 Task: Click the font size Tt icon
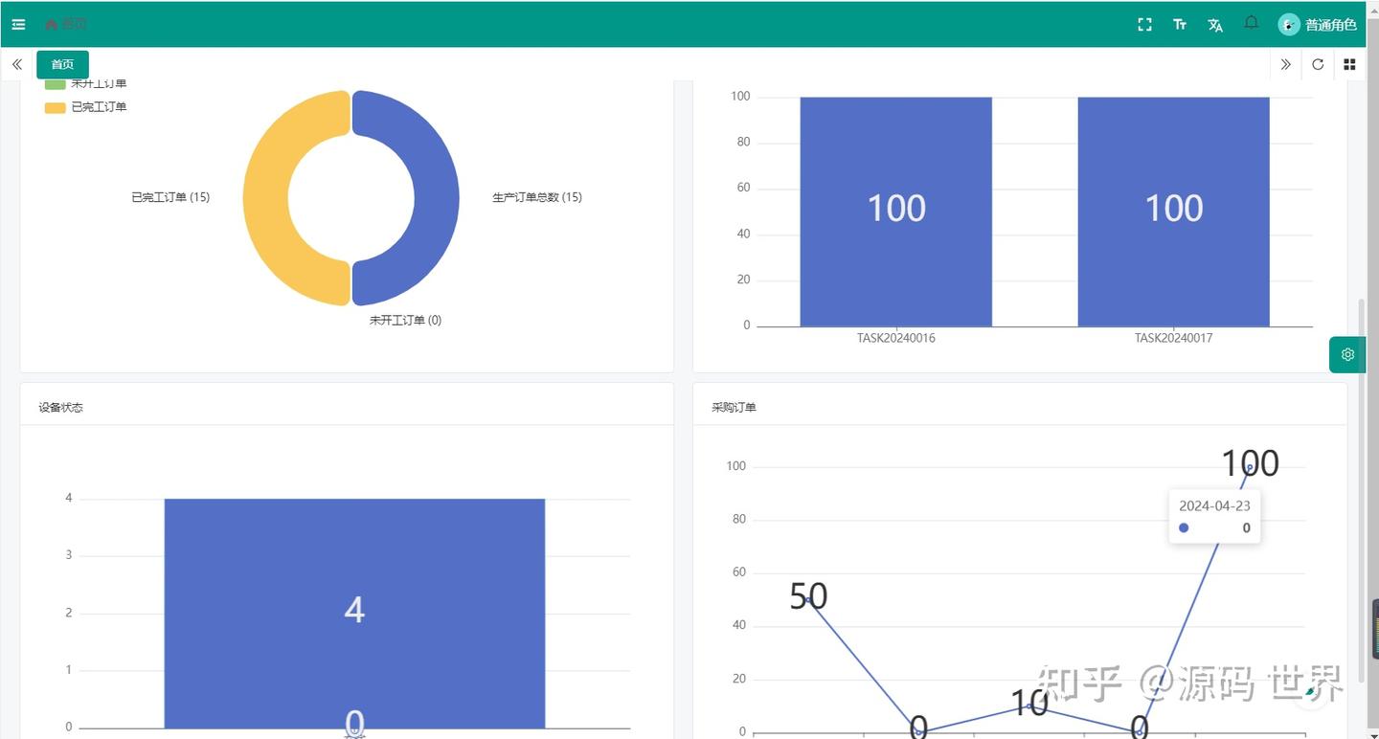(x=1180, y=24)
